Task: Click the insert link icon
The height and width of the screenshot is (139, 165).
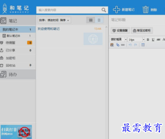Action: pyautogui.click(x=123, y=45)
